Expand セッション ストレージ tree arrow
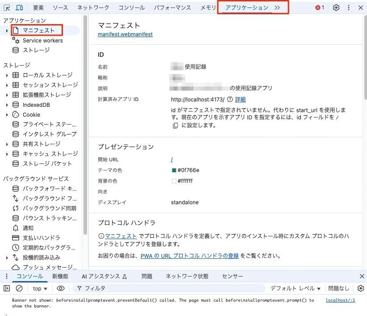 pos(7,85)
